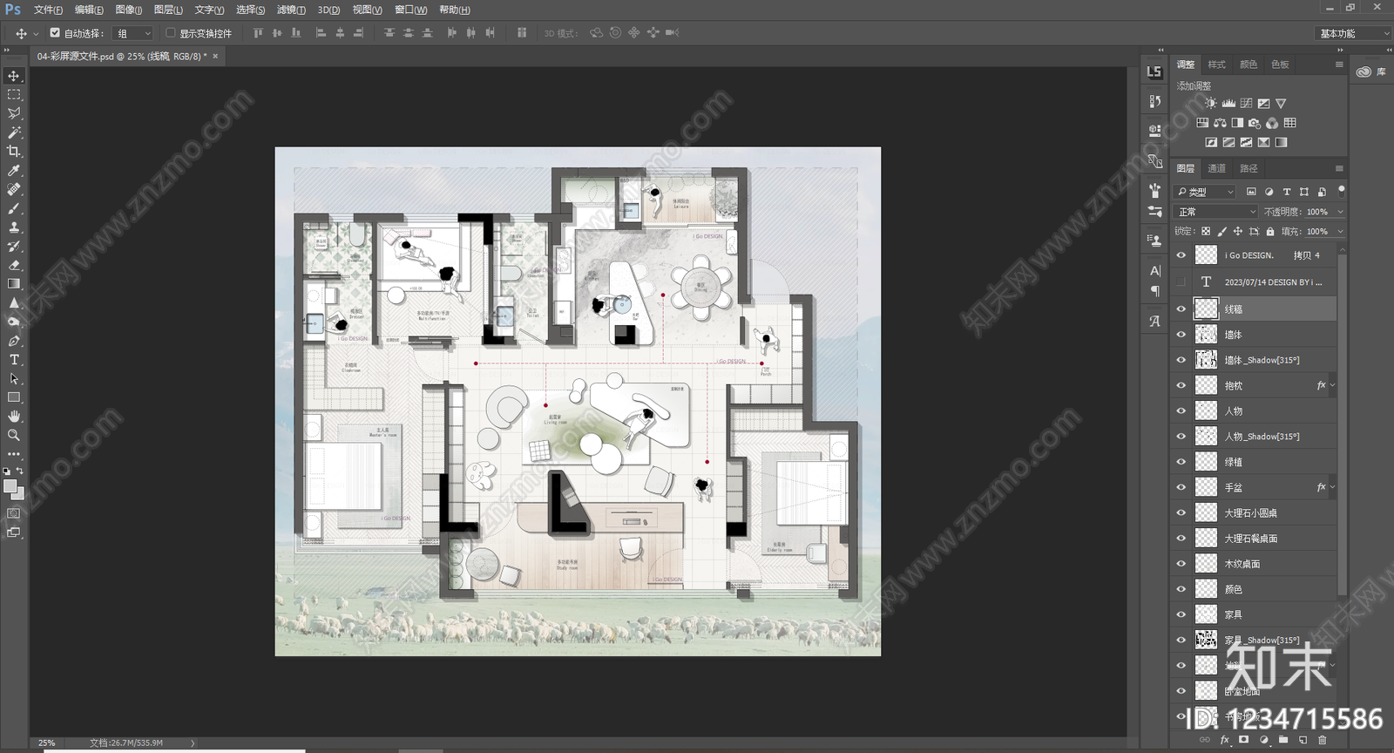Select the Crop tool
This screenshot has height=753, width=1394.
tap(14, 152)
